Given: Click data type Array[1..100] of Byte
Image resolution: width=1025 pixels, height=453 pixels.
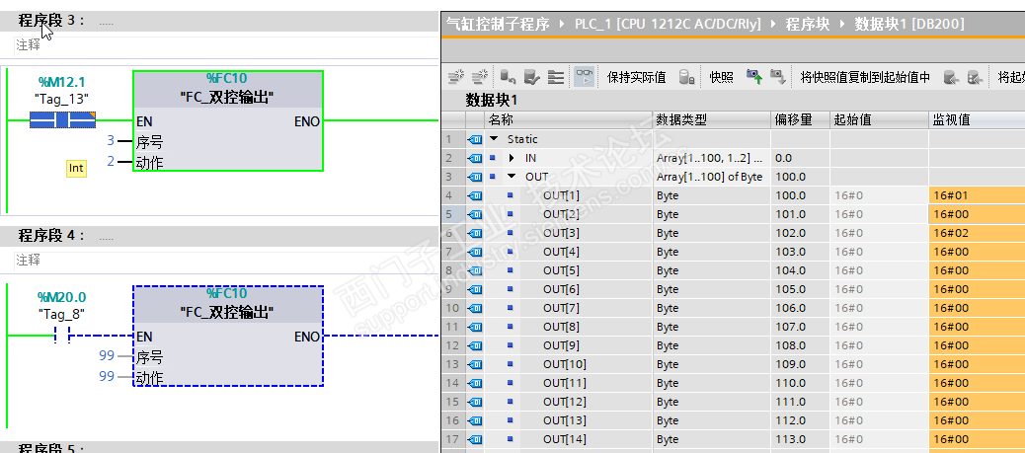Looking at the screenshot, I should click(x=712, y=177).
